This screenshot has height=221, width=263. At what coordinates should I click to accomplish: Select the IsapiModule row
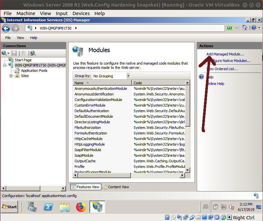[129, 155]
